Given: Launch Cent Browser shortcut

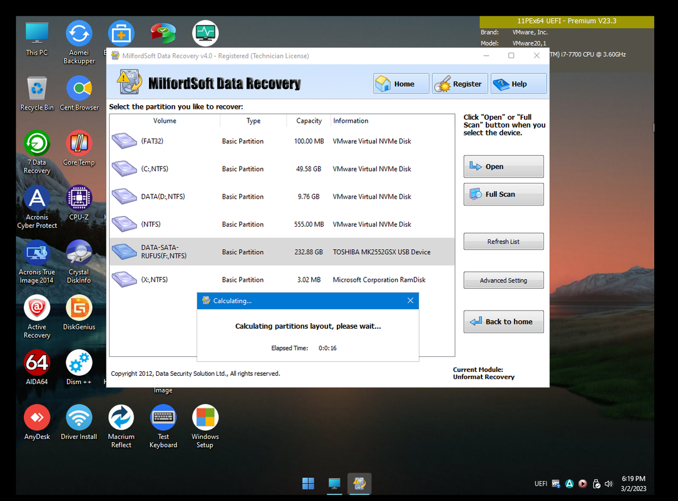Looking at the screenshot, I should tap(79, 94).
